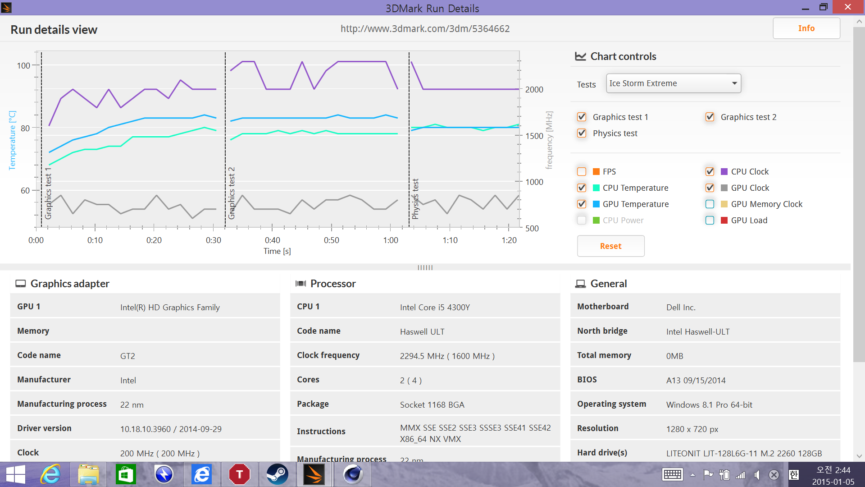The width and height of the screenshot is (865, 487).
Task: Open the blue compass app in taskbar
Action: (164, 474)
